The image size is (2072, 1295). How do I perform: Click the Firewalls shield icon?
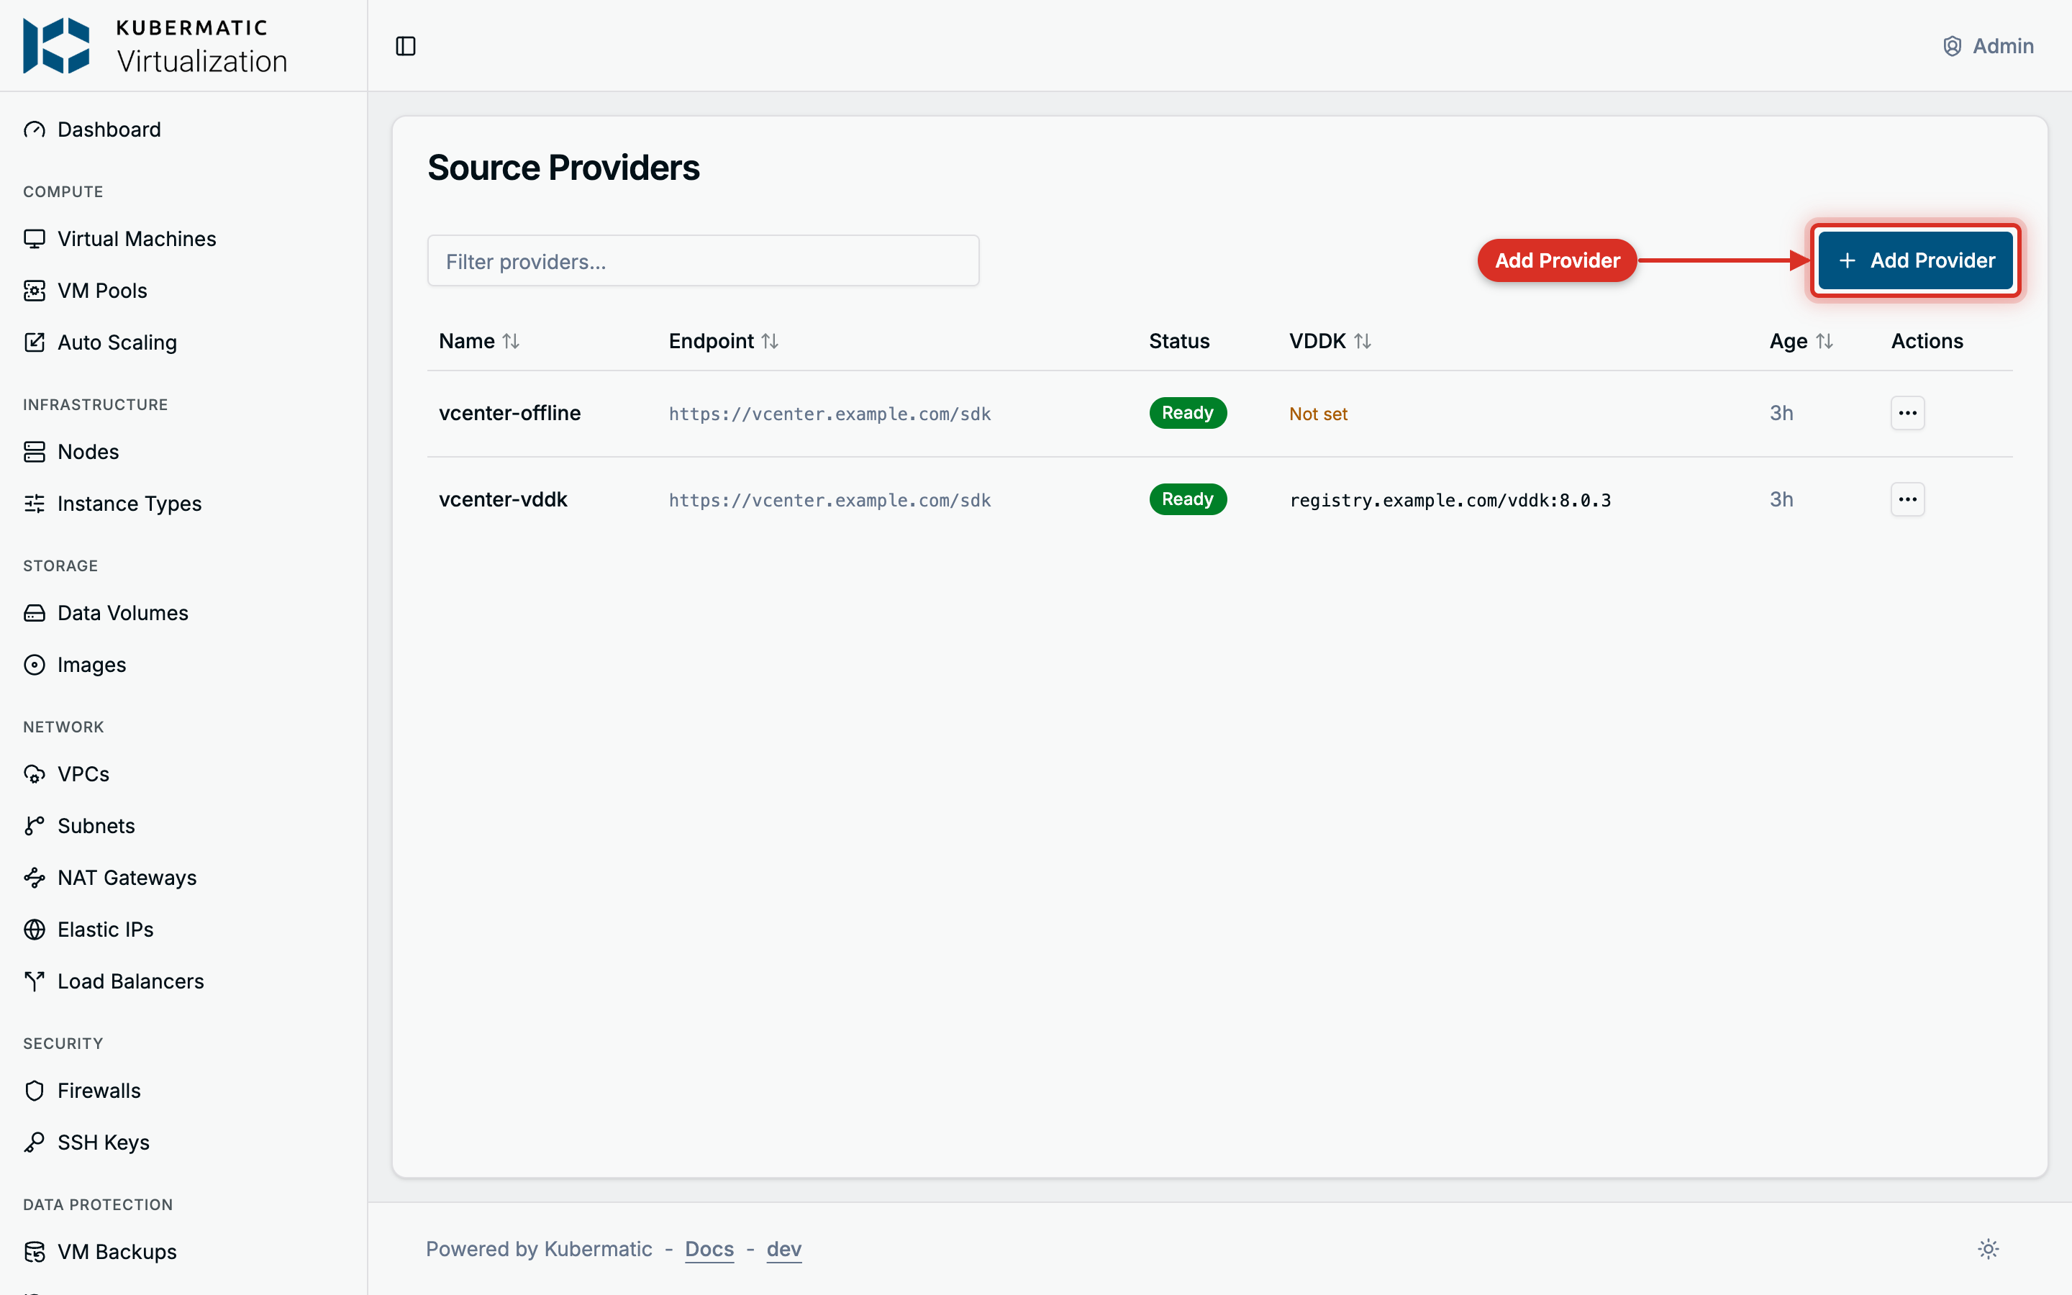tap(35, 1090)
